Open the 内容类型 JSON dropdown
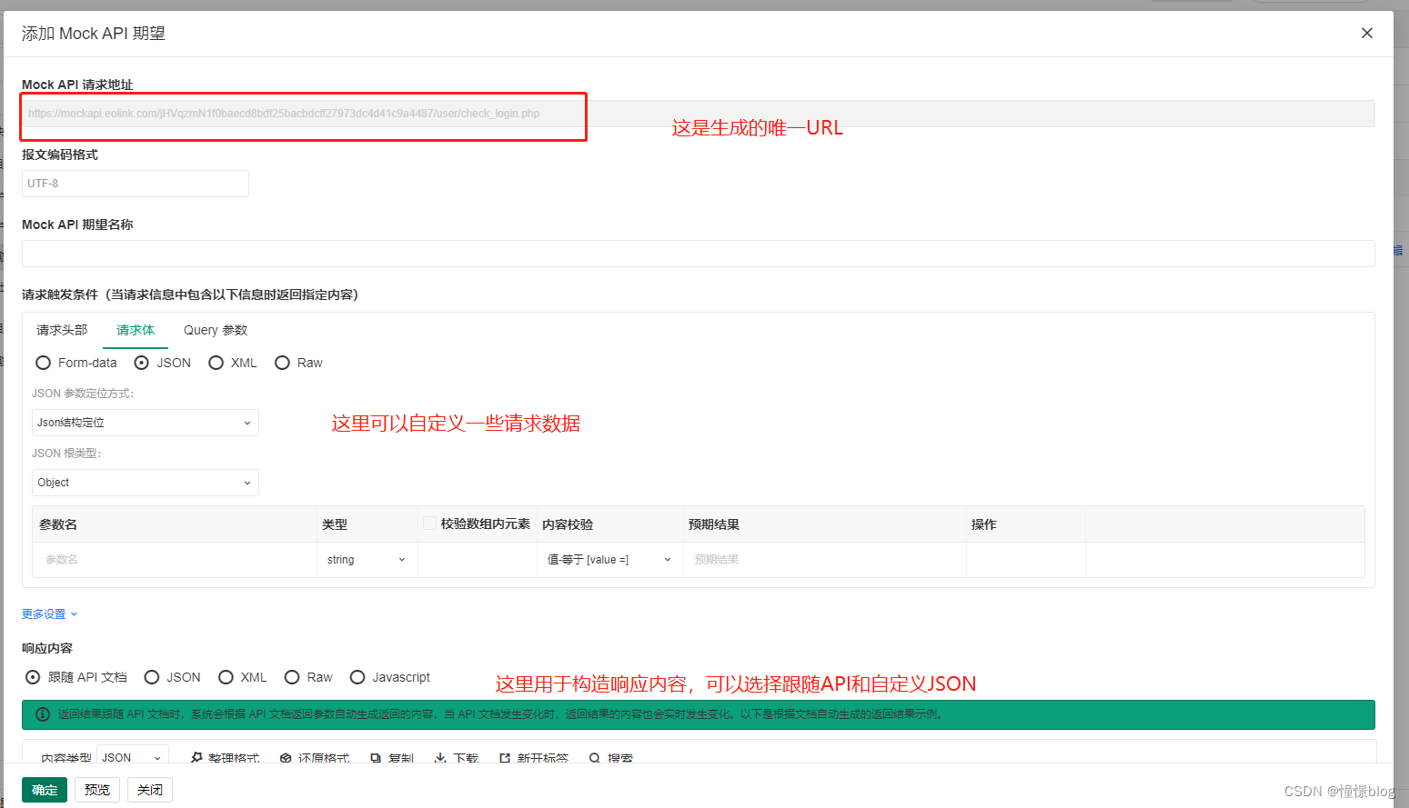 (133, 757)
